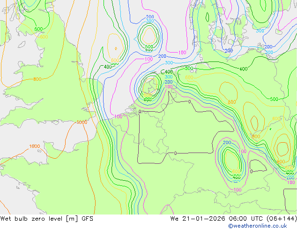Select the "We 21-01-2026 06:00 UTC" timestamp text

point(217,219)
